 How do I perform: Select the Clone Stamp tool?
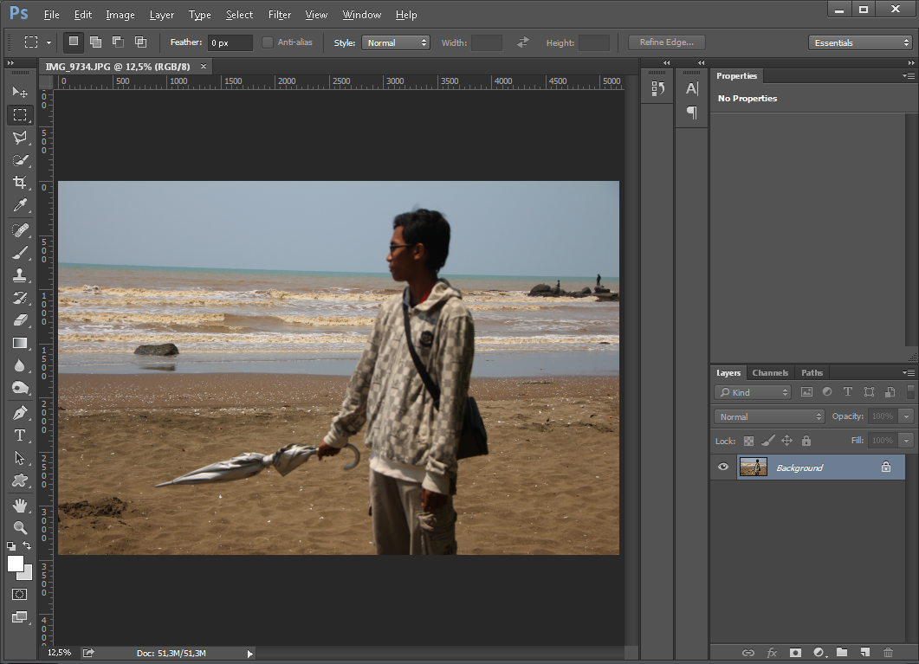coord(20,275)
